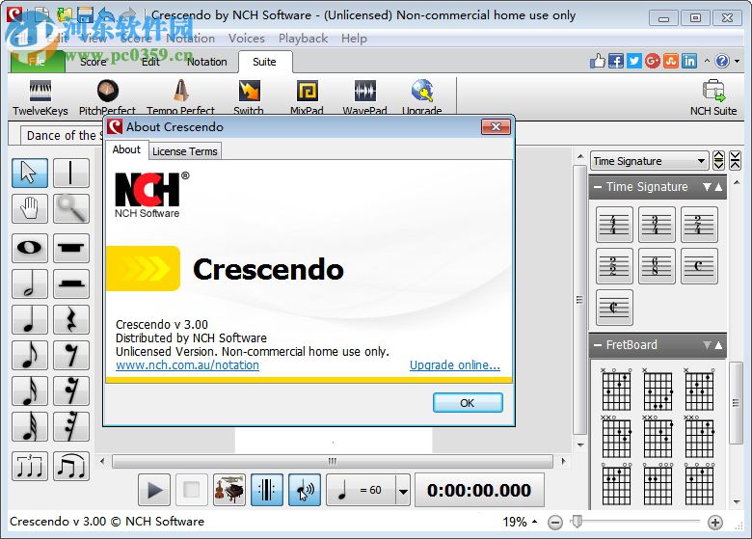Follow the Upgrade online link
The image size is (752, 539).
[x=455, y=365]
